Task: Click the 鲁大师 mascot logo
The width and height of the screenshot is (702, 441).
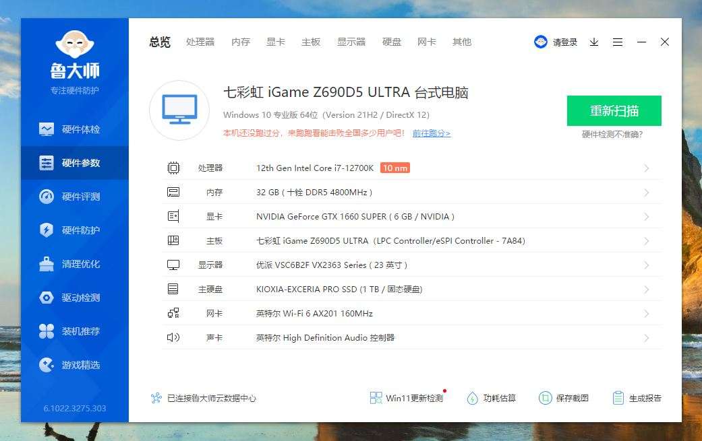Action: pyautogui.click(x=75, y=44)
